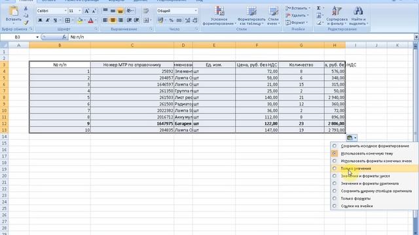This screenshot has height=235, width=419.
Task: Click the Cut scissors icon
Action: coord(26,8)
